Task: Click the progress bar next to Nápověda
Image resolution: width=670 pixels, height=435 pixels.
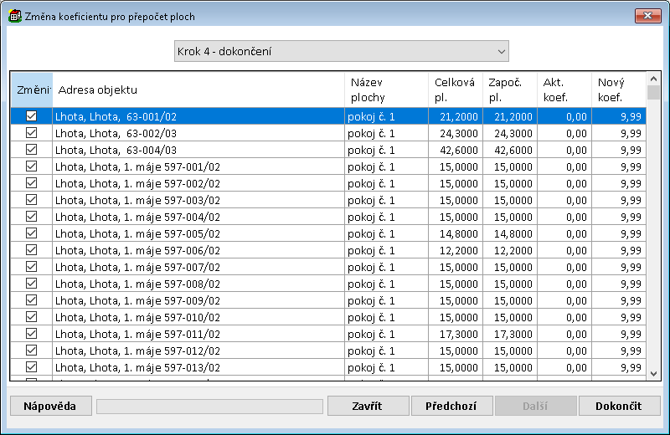Action: coord(209,406)
